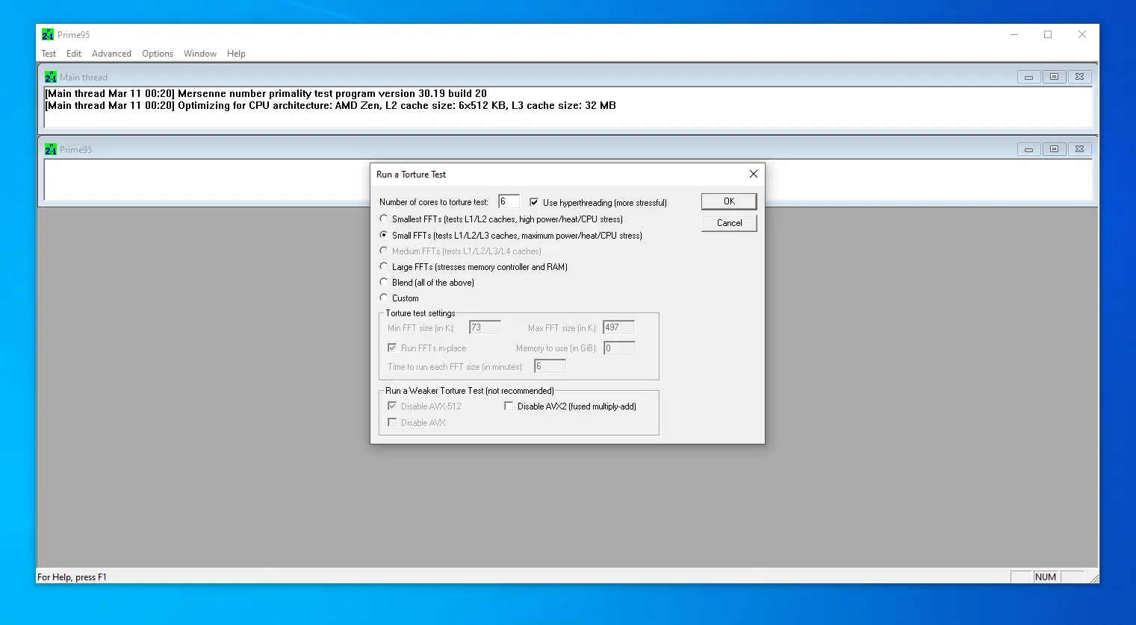The height and width of the screenshot is (625, 1136).
Task: Open the Advanced menu
Action: (x=111, y=54)
